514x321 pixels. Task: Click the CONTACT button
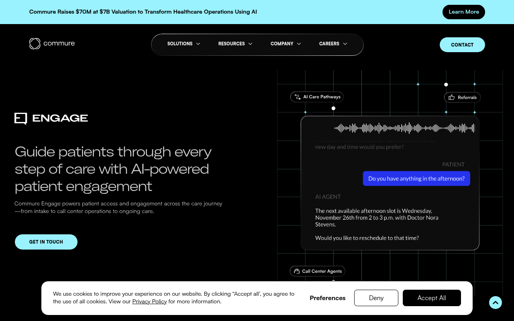click(x=462, y=45)
